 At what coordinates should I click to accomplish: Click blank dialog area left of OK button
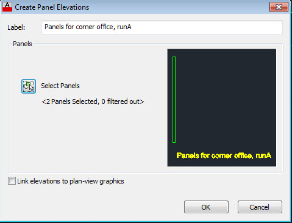(x=96, y=207)
